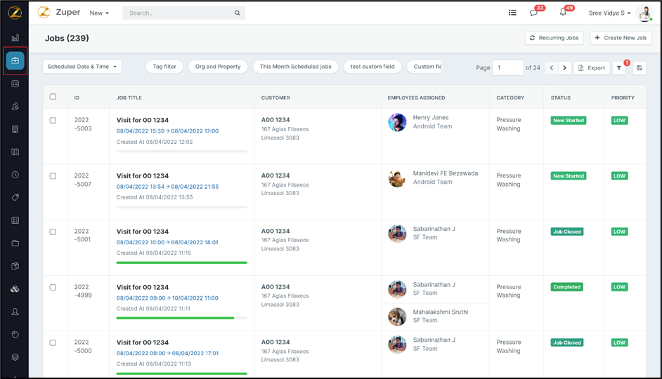Open the New dropdown in top bar

point(99,13)
